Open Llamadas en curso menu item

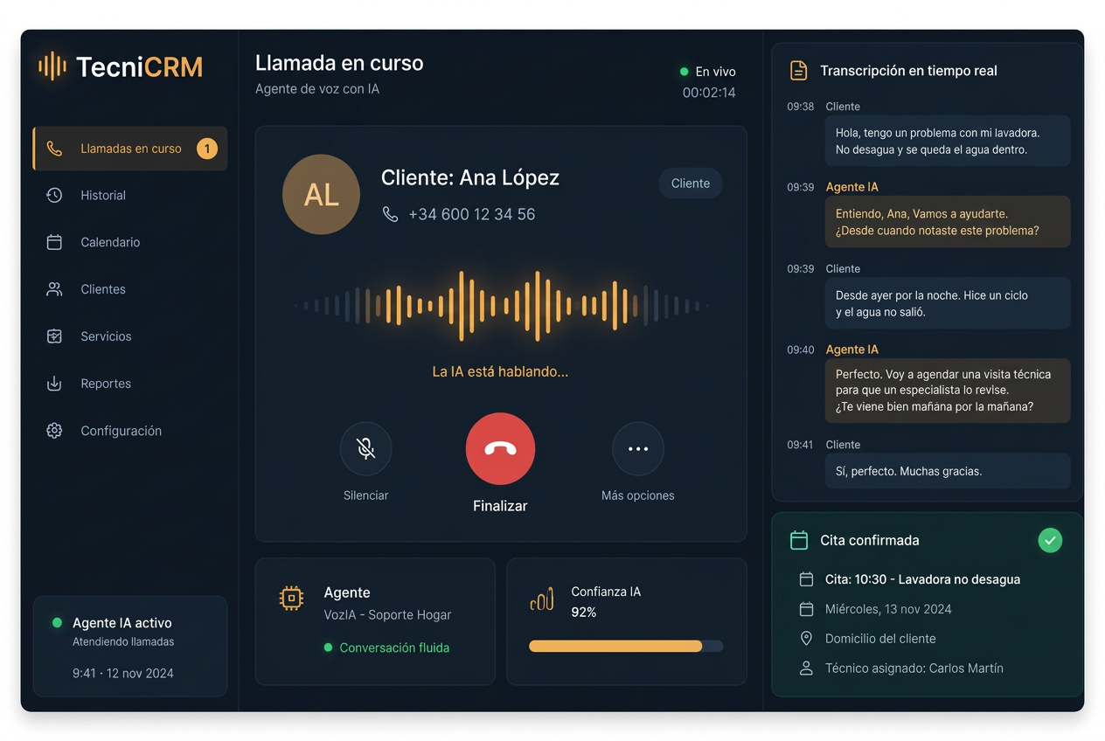click(130, 149)
